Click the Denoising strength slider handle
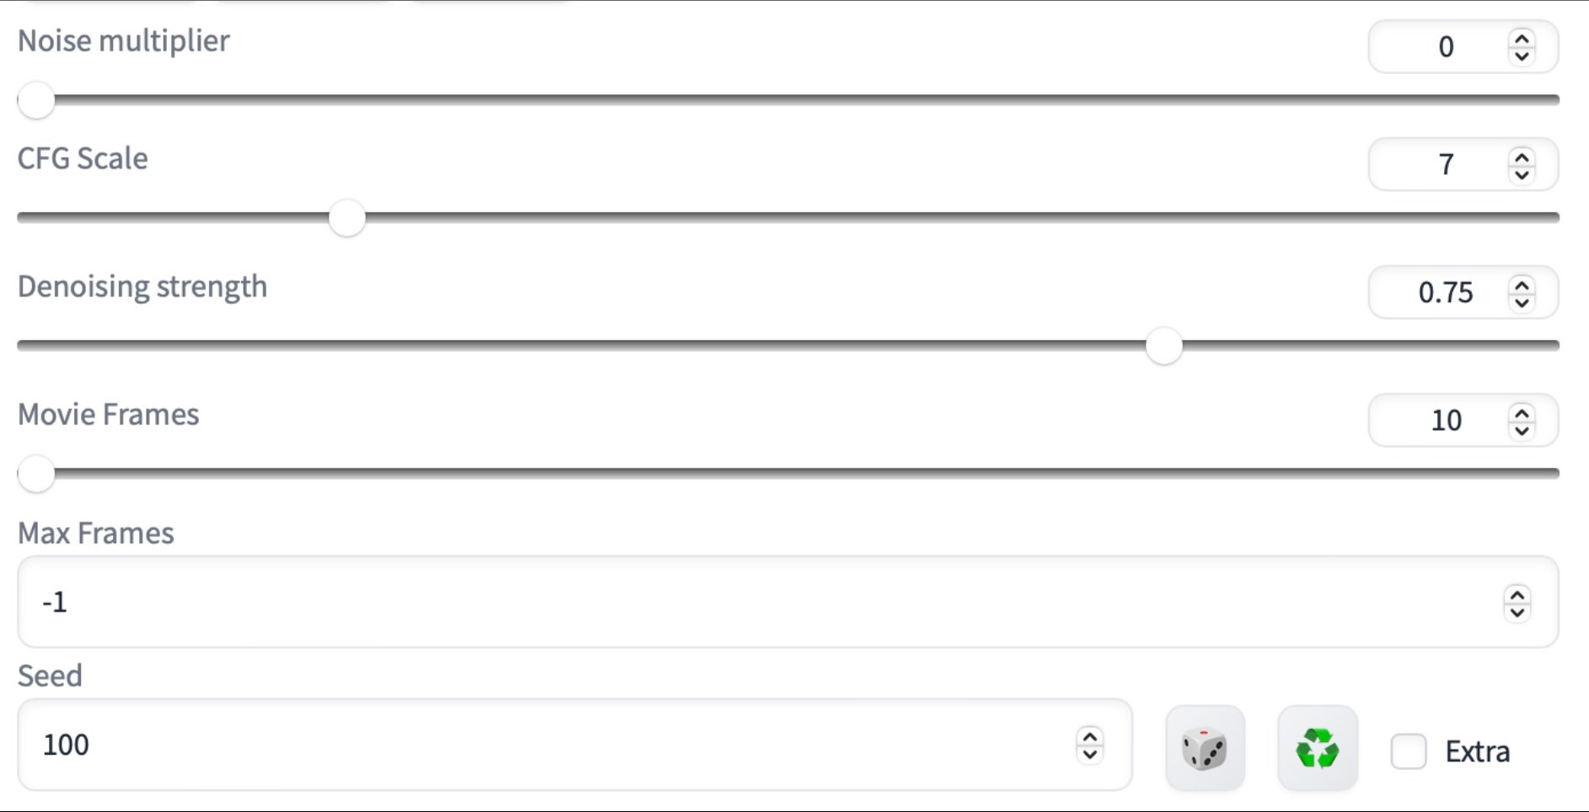This screenshot has height=812, width=1589. [x=1164, y=346]
